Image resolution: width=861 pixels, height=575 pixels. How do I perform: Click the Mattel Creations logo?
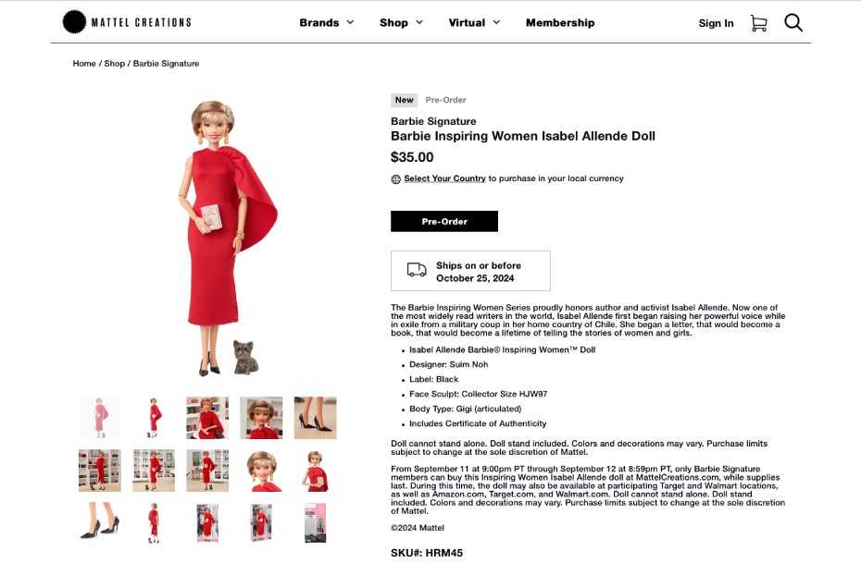click(x=127, y=22)
